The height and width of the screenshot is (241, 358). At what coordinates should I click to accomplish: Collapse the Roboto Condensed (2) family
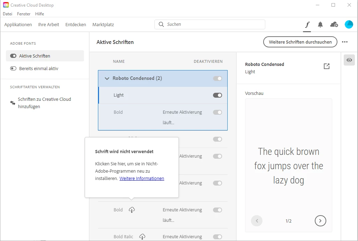click(107, 78)
